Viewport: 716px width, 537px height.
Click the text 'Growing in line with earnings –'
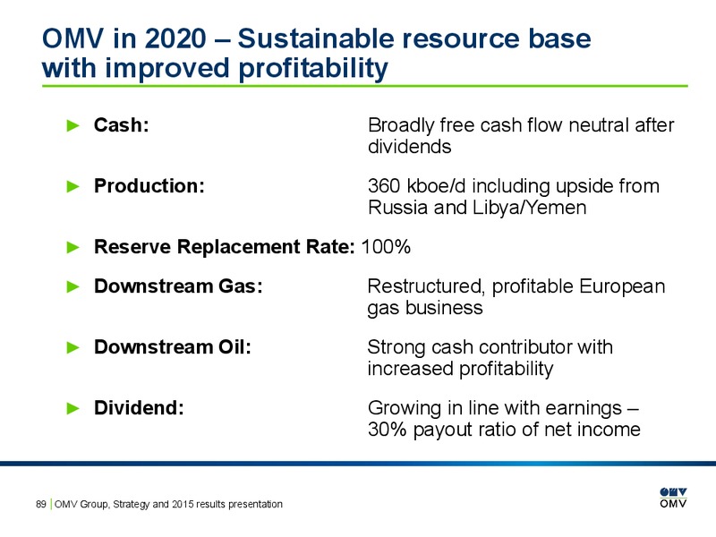coord(503,408)
